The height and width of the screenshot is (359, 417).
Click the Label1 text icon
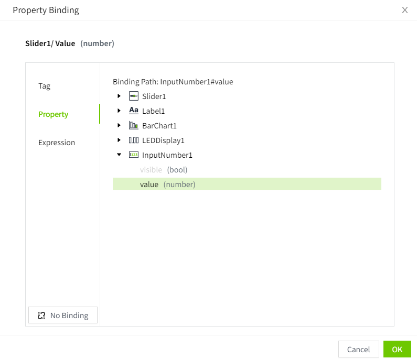[x=134, y=111]
